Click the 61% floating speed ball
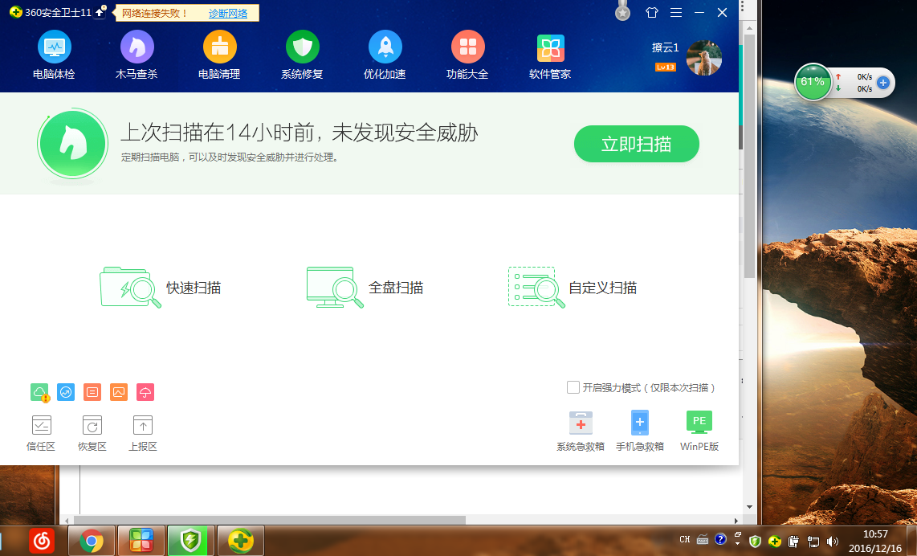Viewport: 917px width, 556px height. coord(813,82)
